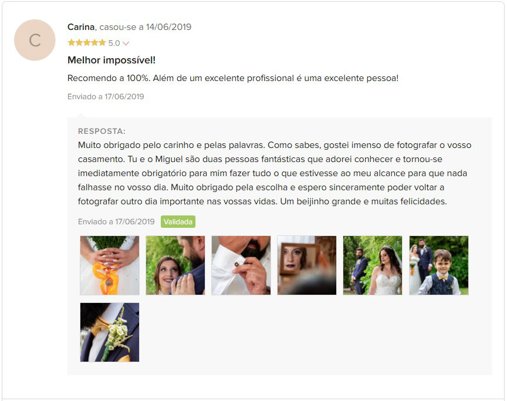Open the boy with yellow bow tie photo
The width and height of the screenshot is (507, 401).
[x=438, y=265]
